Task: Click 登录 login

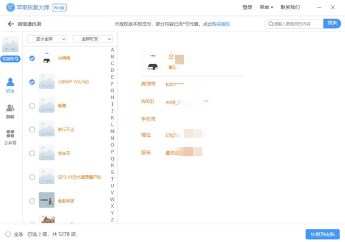Action: (247, 7)
